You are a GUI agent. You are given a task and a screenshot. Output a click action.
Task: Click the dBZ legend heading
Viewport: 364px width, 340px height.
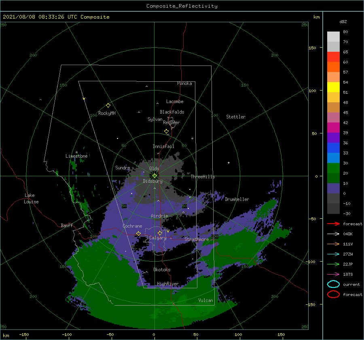point(343,21)
